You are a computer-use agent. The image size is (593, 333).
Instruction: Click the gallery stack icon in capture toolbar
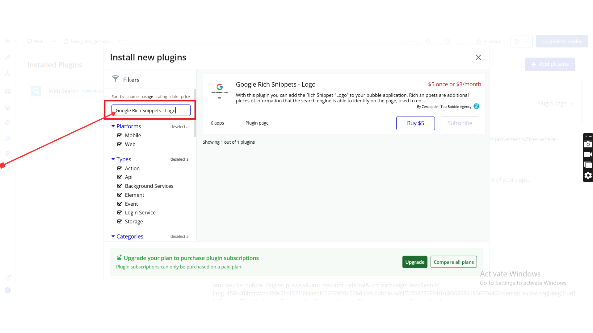coord(588,165)
